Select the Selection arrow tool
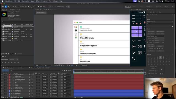Image resolution: width=176 pixels, height=99 pixels. click(6, 7)
